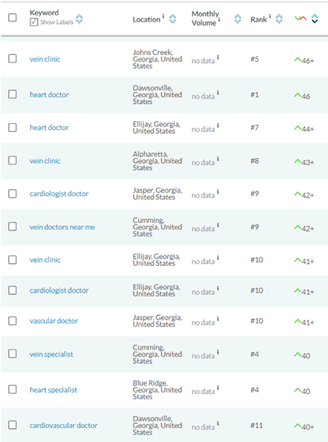Click info icon beside Rank header
Viewport: 328px width, 442px height.
coord(270,16)
